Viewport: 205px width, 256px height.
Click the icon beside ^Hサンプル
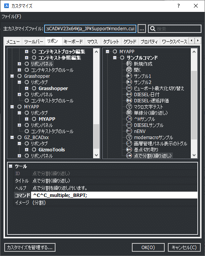pos(129,119)
